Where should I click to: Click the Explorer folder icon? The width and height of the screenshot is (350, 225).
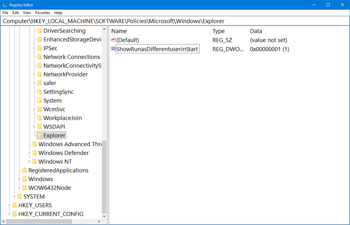point(39,135)
